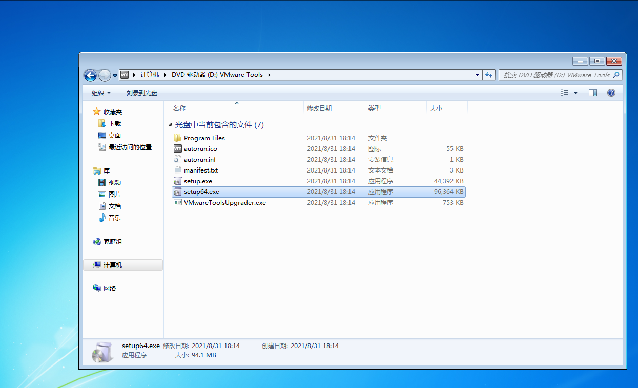The image size is (638, 388).
Task: Open the 音乐 library
Action: point(115,218)
